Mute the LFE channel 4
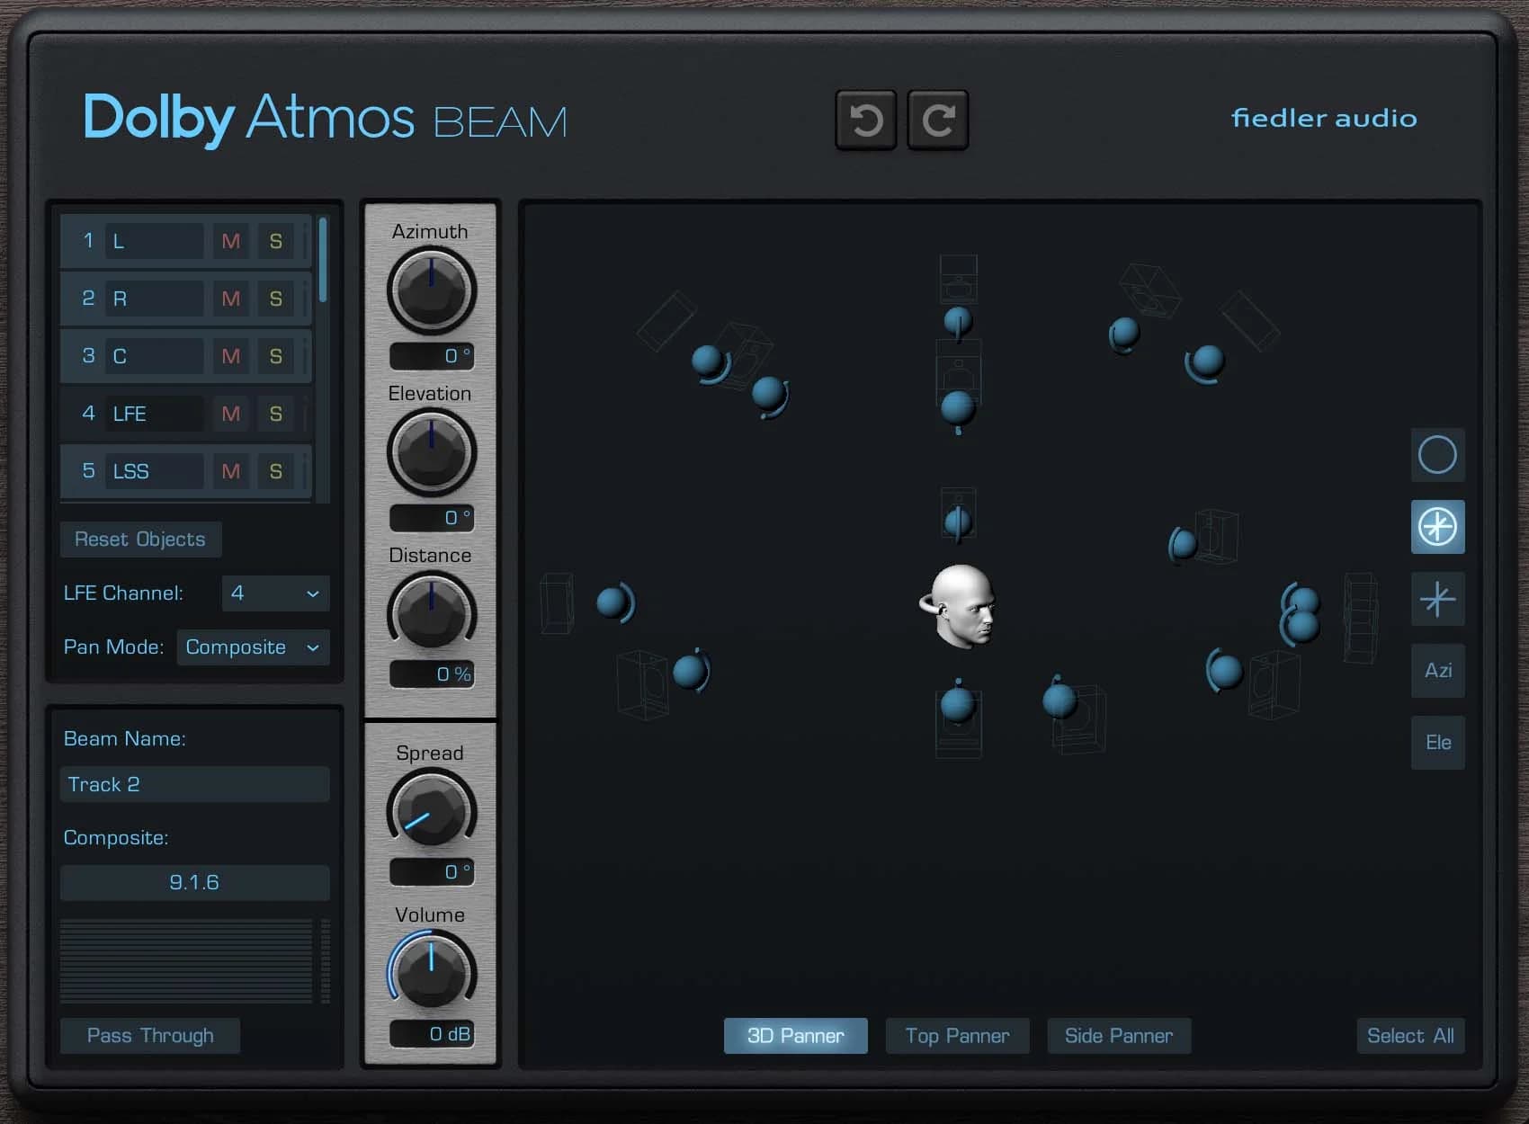 230,414
